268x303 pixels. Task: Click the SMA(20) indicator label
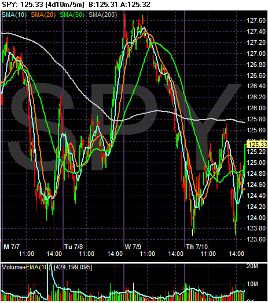43,15
